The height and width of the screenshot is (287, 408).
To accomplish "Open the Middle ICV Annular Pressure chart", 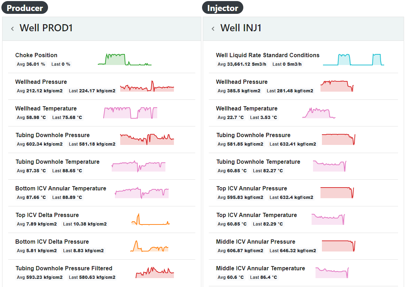I will (338, 246).
